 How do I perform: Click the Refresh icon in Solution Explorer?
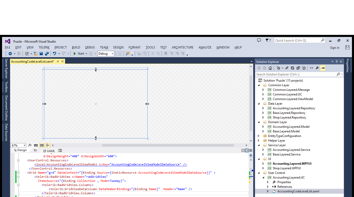[292, 68]
